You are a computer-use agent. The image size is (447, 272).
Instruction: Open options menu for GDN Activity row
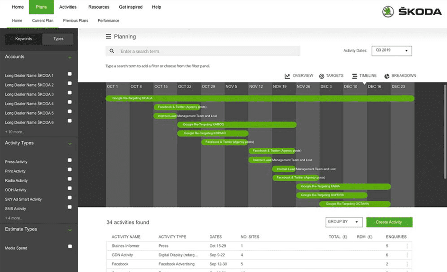407,255
